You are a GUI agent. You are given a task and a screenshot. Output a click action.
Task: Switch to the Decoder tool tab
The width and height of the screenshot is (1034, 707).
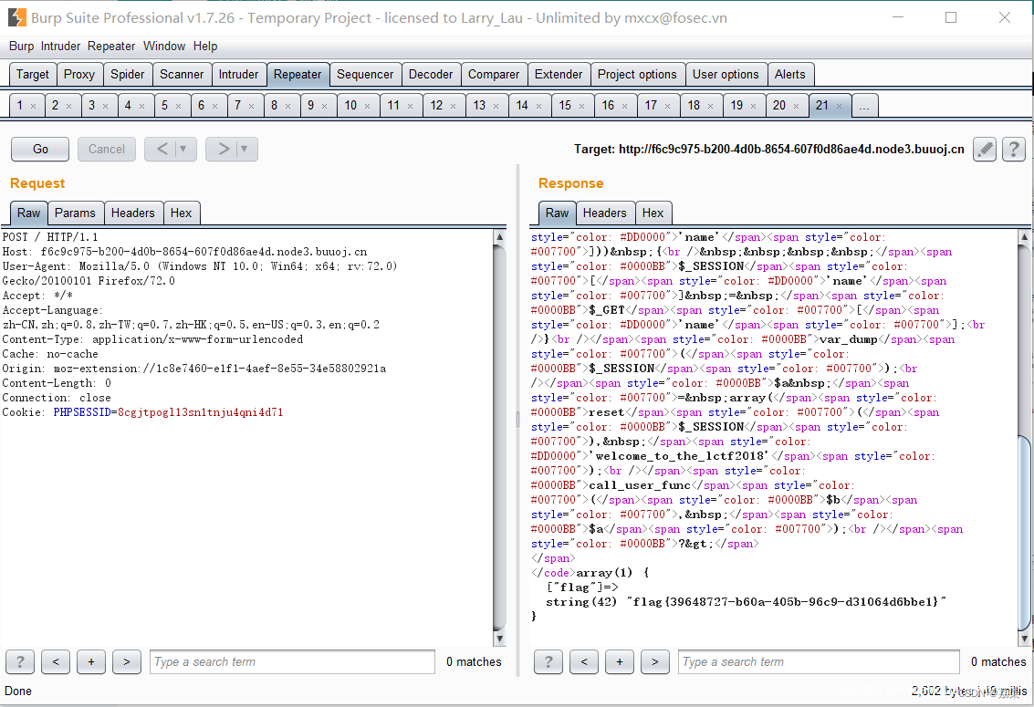(431, 75)
